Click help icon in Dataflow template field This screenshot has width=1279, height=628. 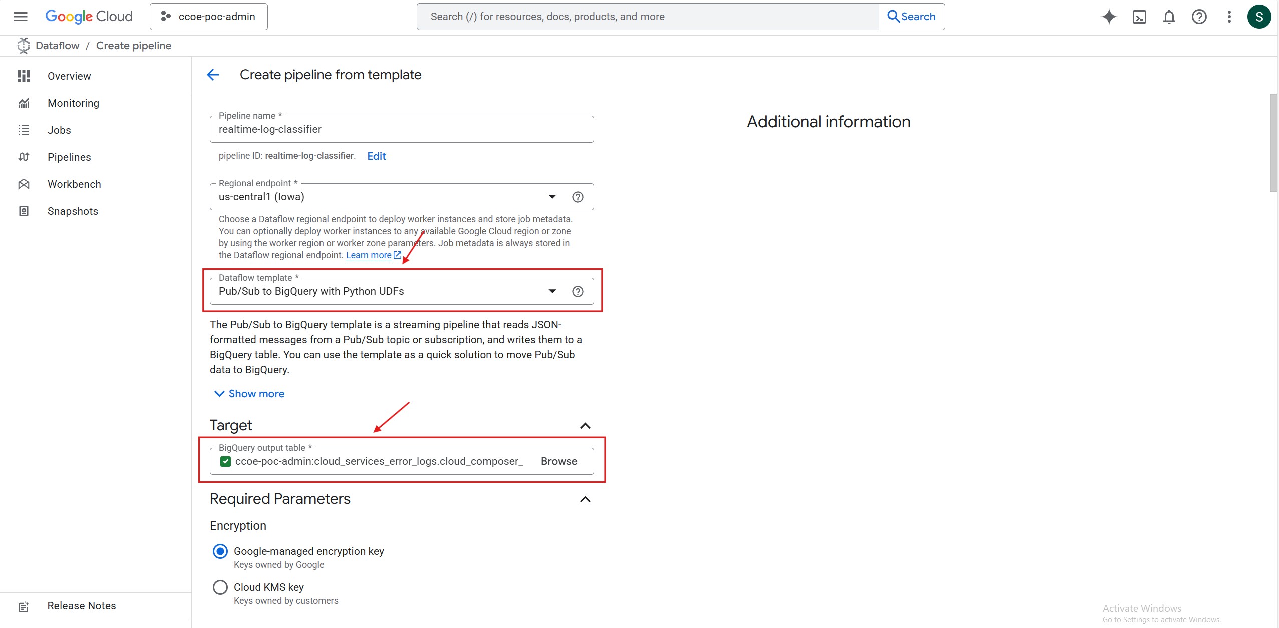(578, 291)
